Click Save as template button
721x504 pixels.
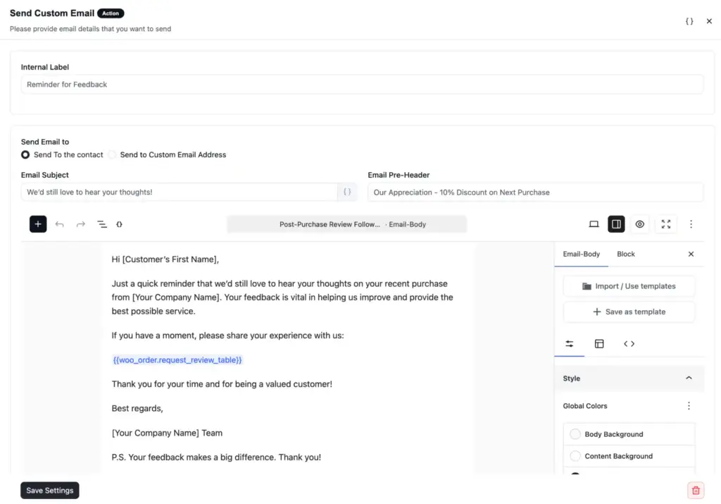[x=629, y=312]
